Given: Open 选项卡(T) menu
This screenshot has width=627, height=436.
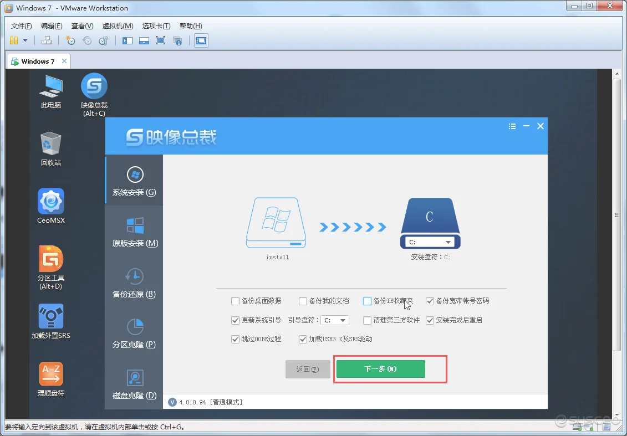Looking at the screenshot, I should tap(156, 26).
